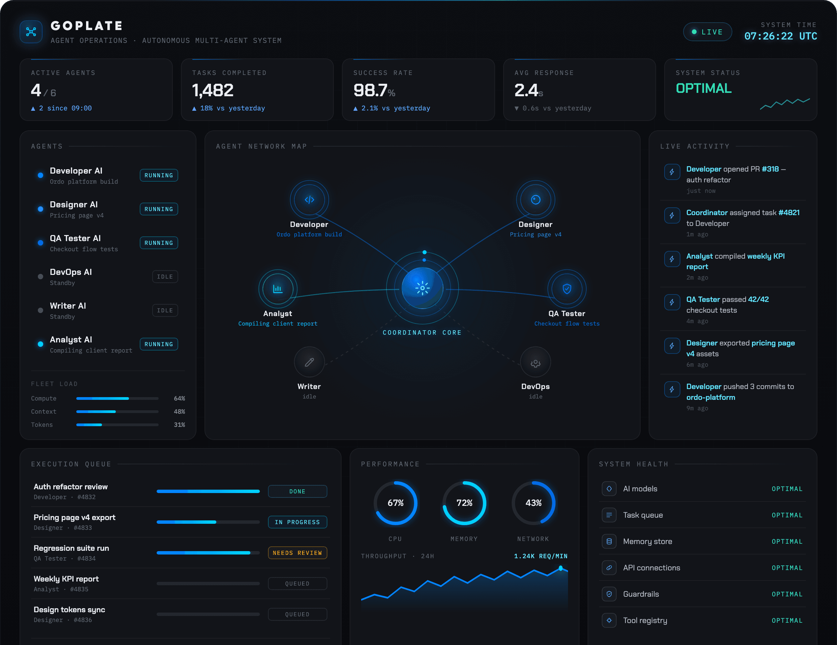The image size is (837, 645).
Task: Click QUEUED badge for Weekly KPI report
Action: 297,583
